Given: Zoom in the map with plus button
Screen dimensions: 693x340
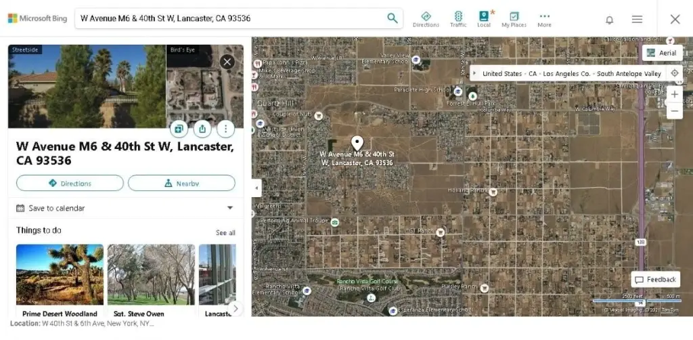Looking at the screenshot, I should click(x=674, y=94).
